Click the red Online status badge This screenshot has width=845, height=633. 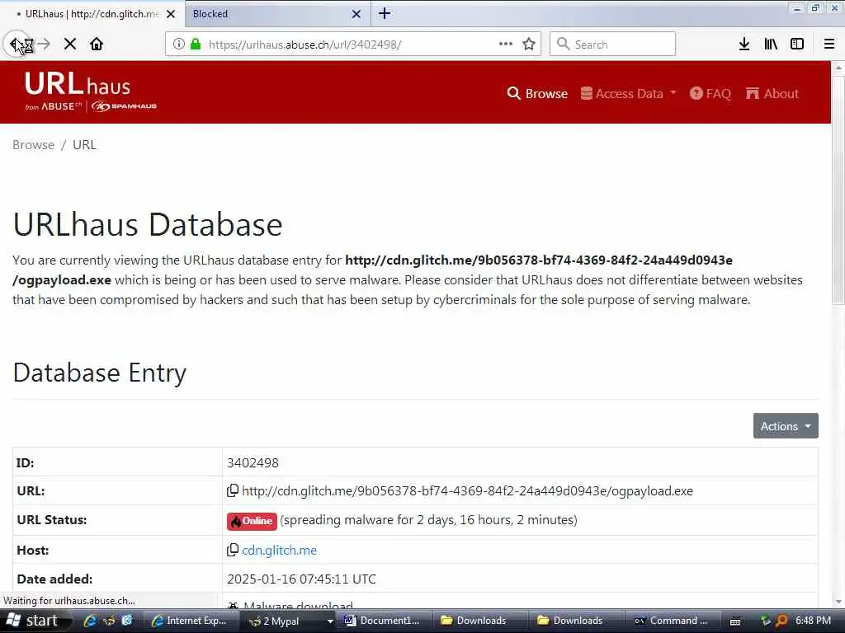[x=252, y=521]
